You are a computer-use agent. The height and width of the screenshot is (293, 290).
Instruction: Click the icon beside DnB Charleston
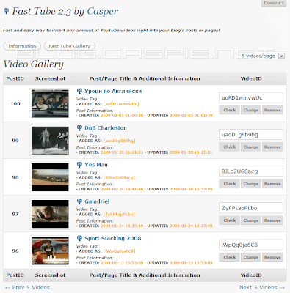click(x=79, y=128)
